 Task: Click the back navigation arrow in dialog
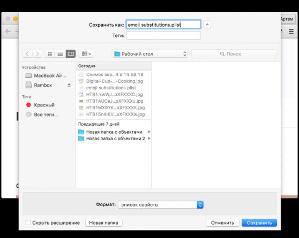click(x=27, y=53)
